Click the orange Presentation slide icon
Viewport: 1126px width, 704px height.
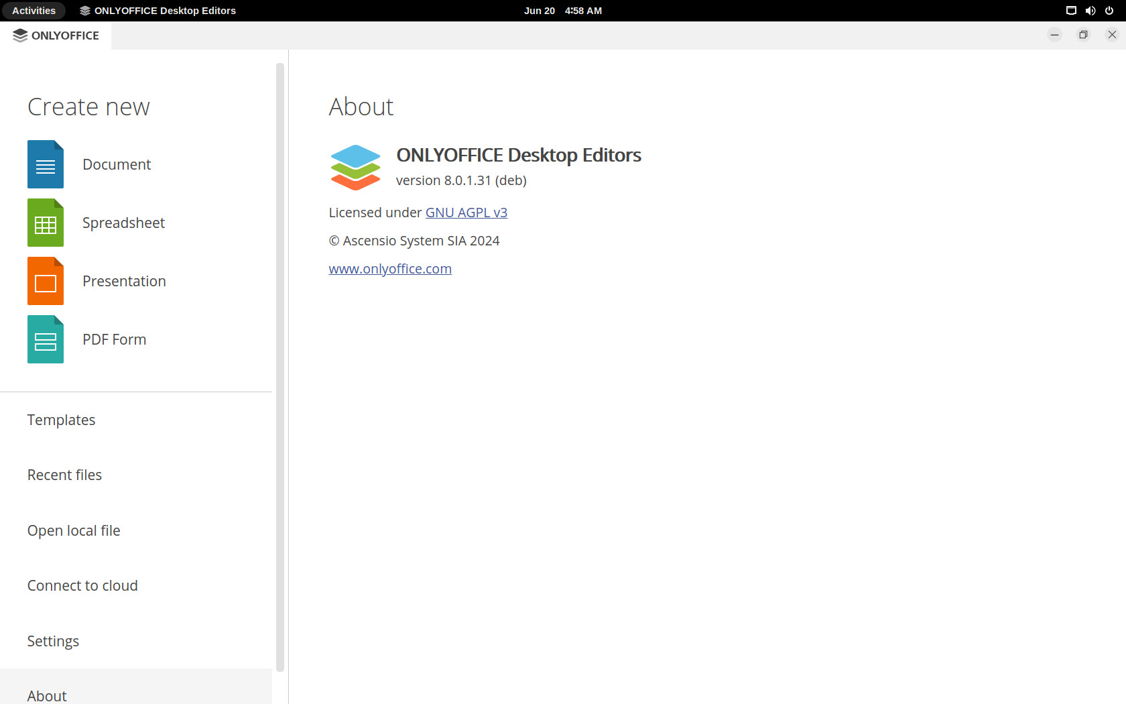46,281
